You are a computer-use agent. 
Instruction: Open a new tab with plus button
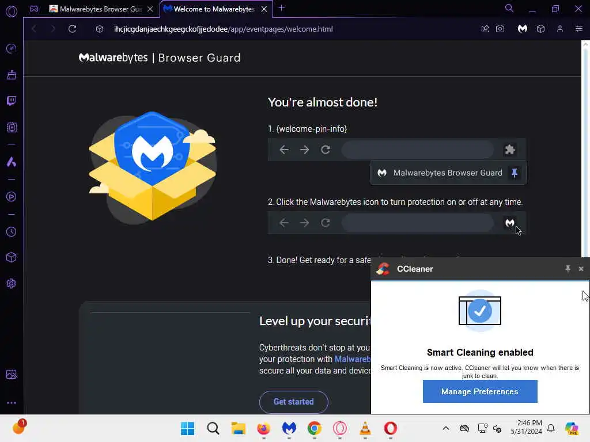281,8
